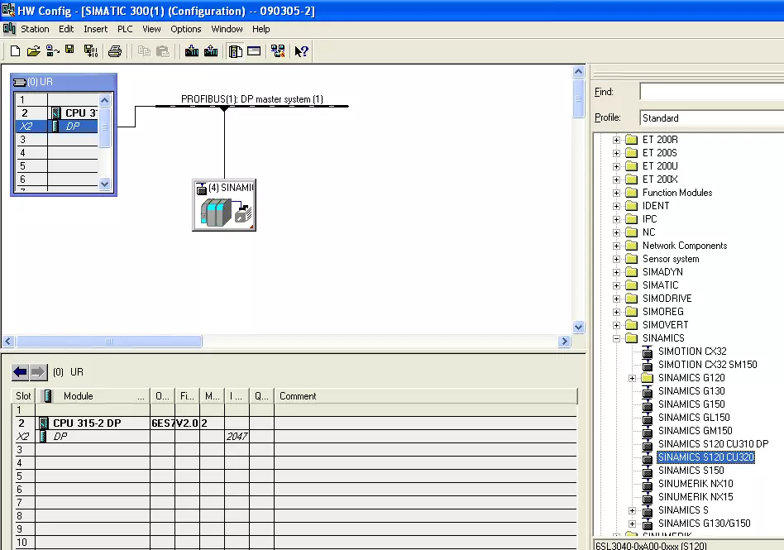Image resolution: width=784 pixels, height=550 pixels.
Task: Click the context Help arrow icon
Action: click(302, 51)
